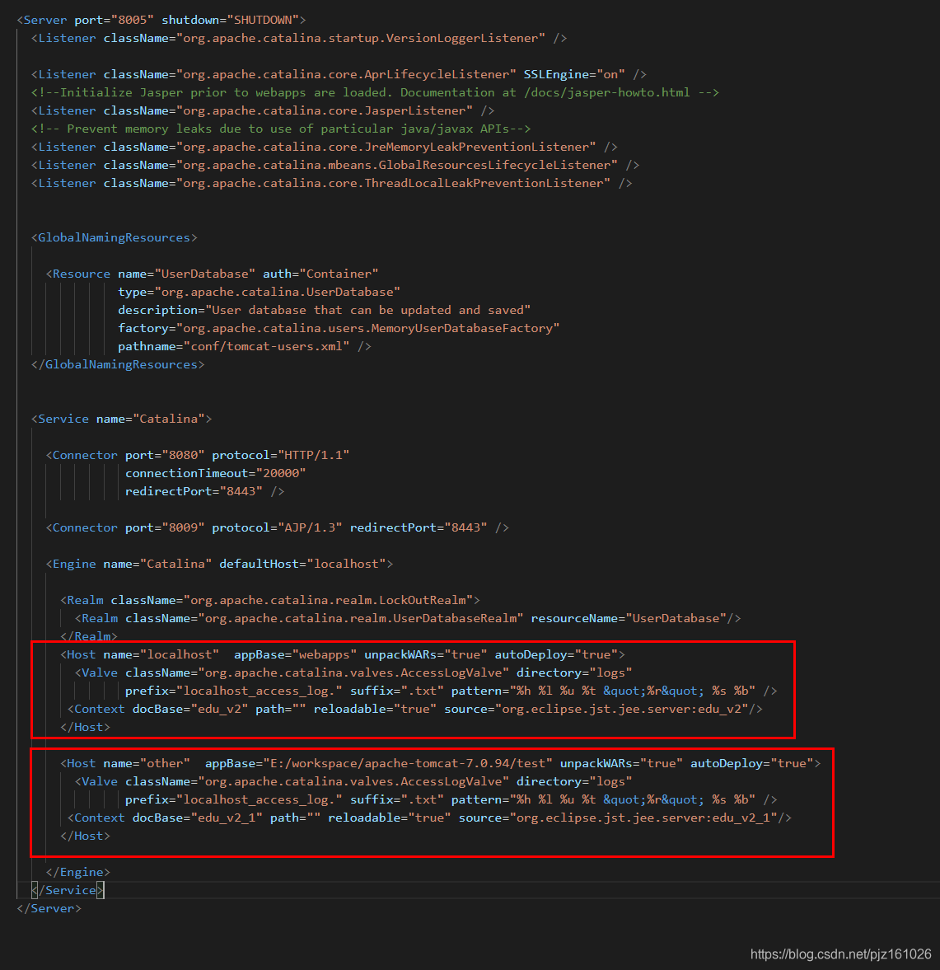Click appBase "E:/workspace/apache-tomcat-7.0.94/test" value

(408, 763)
